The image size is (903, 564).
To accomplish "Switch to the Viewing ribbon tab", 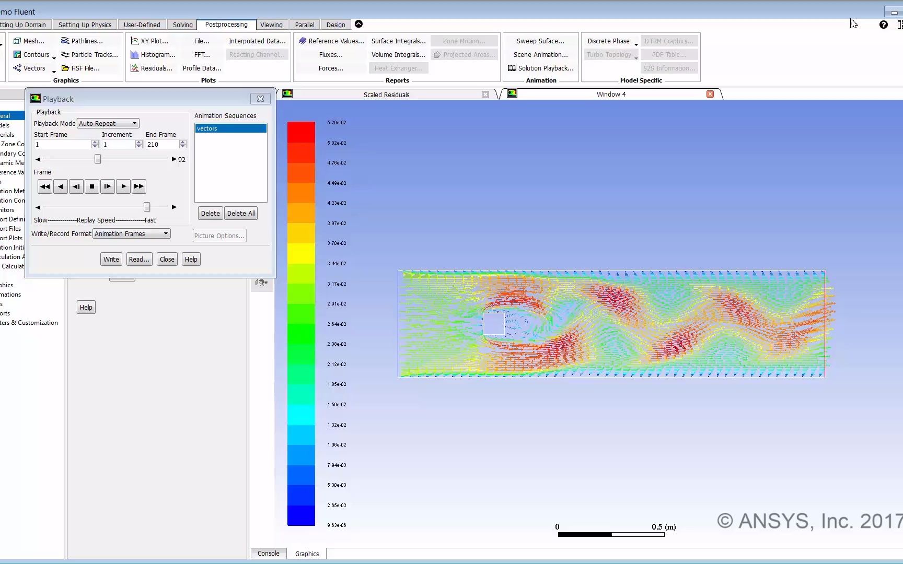I will coord(271,25).
